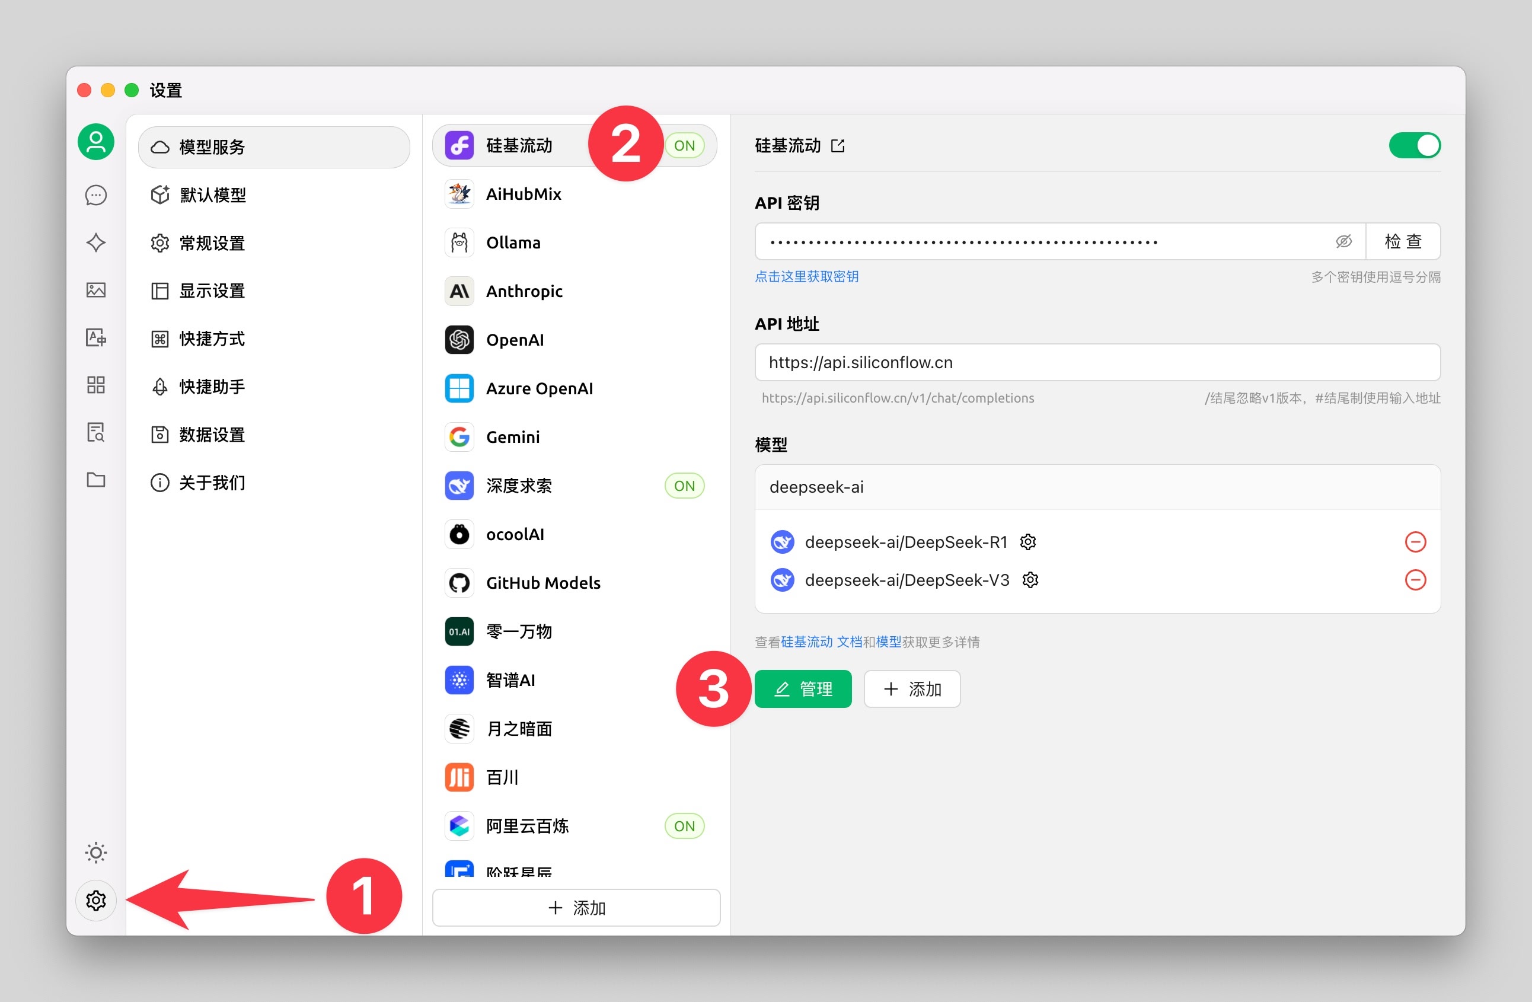The width and height of the screenshot is (1532, 1002).
Task: Click the 智谱AI logo icon
Action: pyautogui.click(x=459, y=680)
